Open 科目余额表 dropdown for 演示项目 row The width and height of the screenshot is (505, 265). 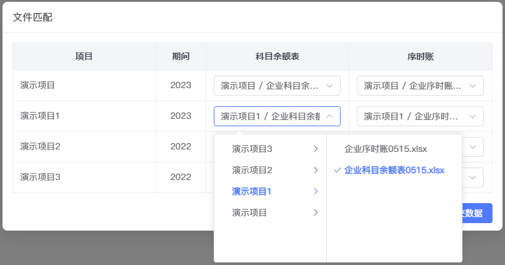point(277,86)
